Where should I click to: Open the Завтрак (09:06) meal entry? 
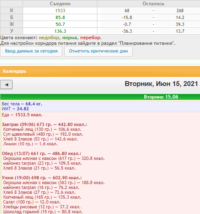coord(44,124)
